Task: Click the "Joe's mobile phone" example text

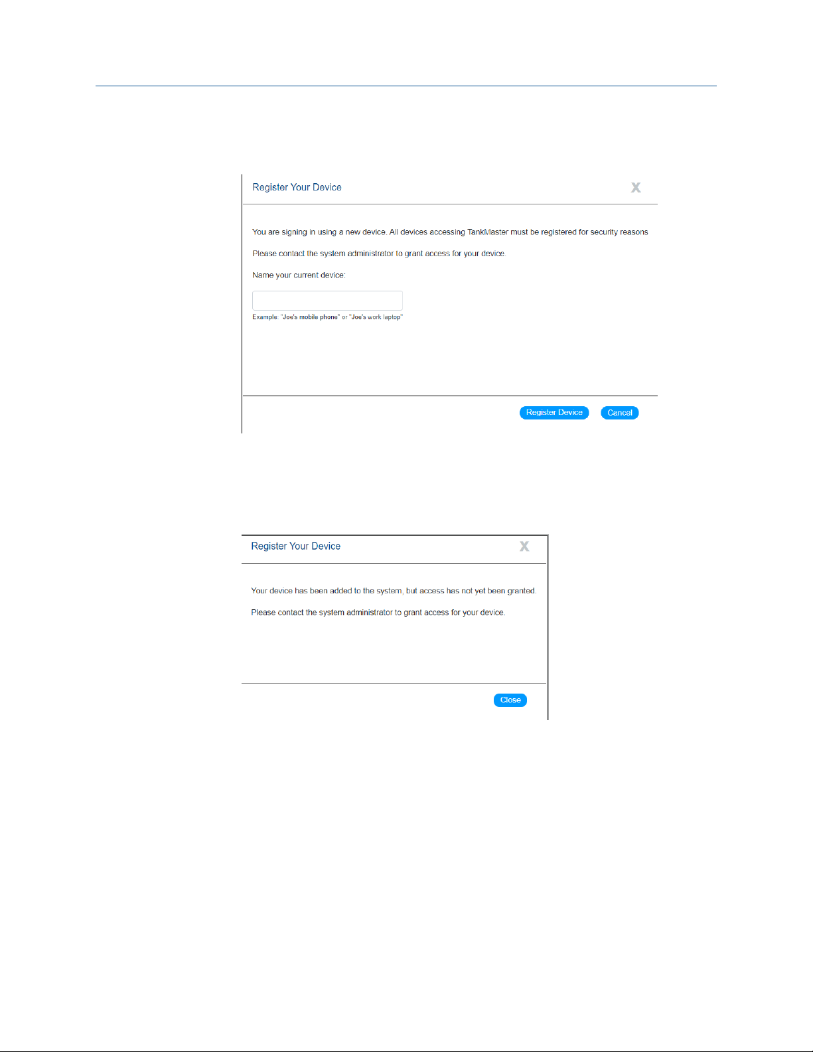Action: tap(311, 317)
